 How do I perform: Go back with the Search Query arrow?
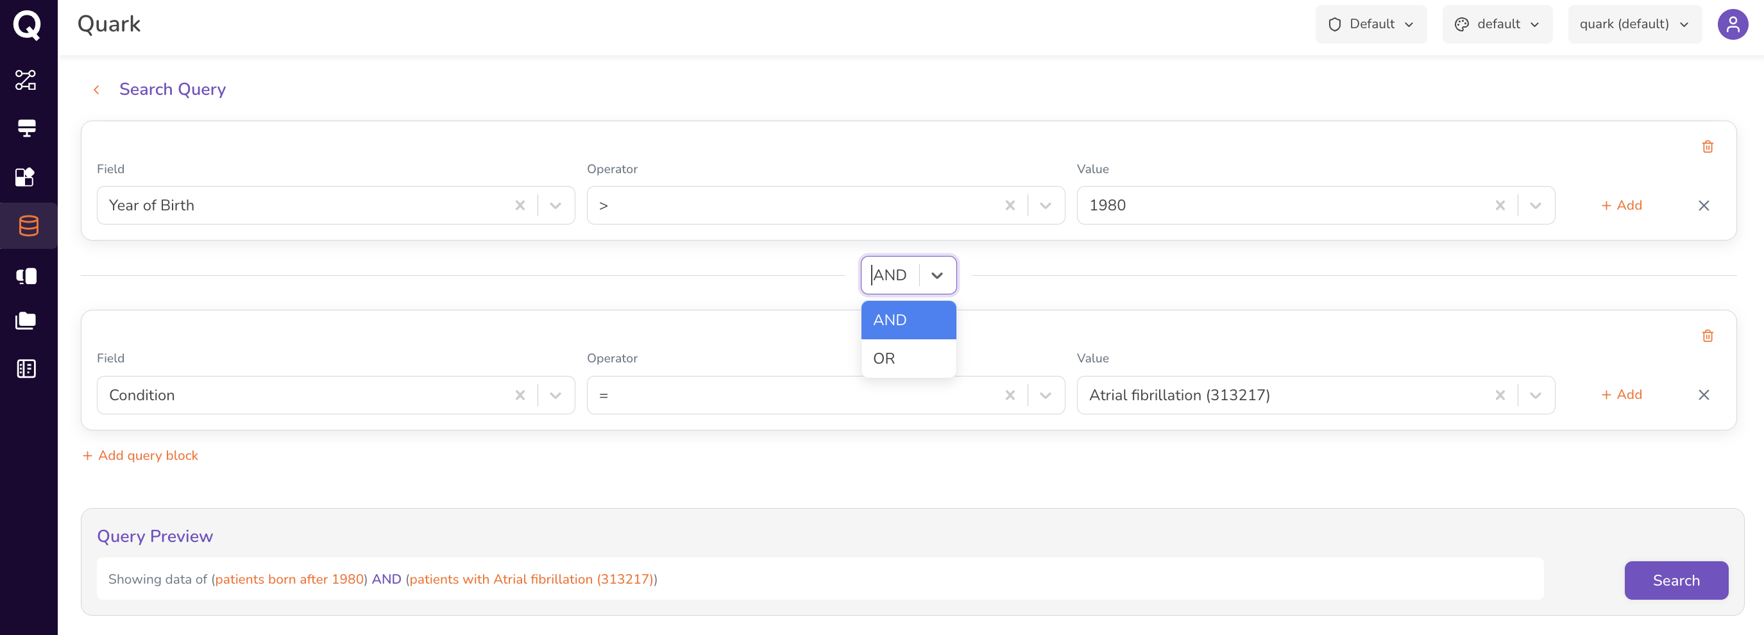97,90
